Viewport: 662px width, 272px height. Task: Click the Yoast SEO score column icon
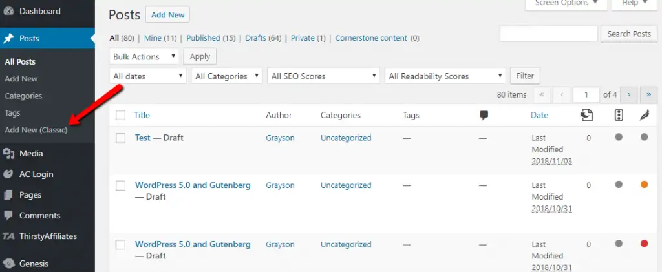619,115
